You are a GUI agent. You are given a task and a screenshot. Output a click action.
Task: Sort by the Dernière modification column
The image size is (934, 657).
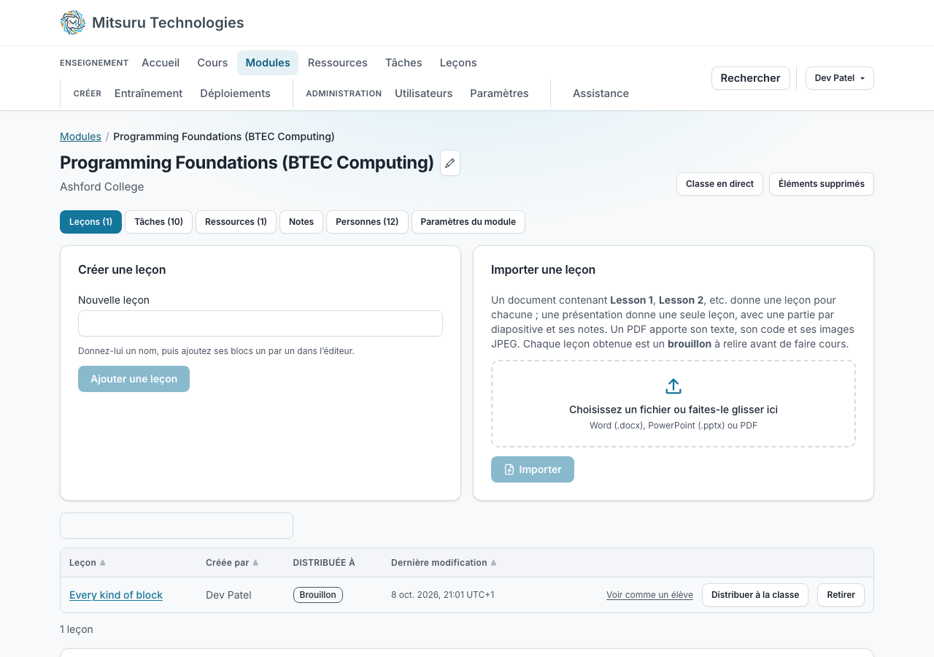pos(444,563)
